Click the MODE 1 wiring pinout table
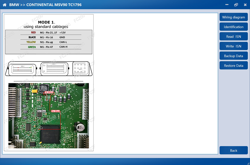 (49, 42)
